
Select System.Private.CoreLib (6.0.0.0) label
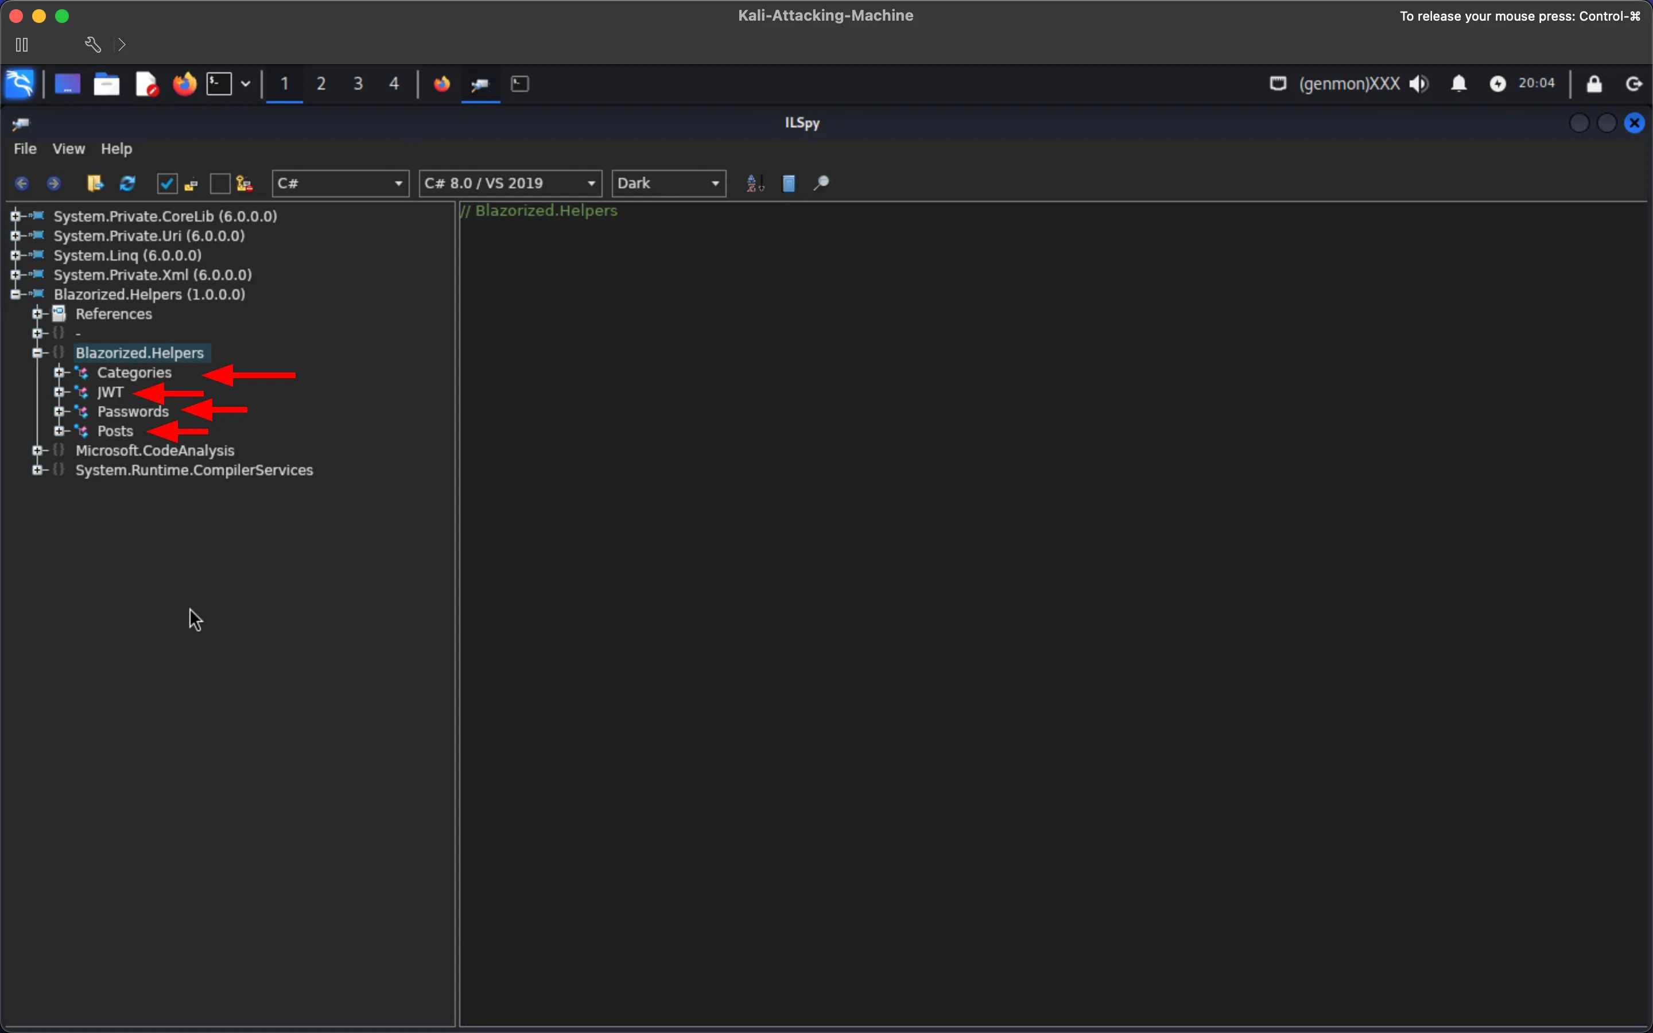pos(165,216)
